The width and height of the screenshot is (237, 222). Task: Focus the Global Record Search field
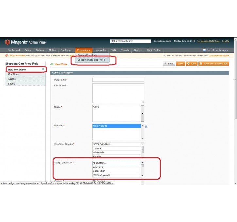(130, 41)
